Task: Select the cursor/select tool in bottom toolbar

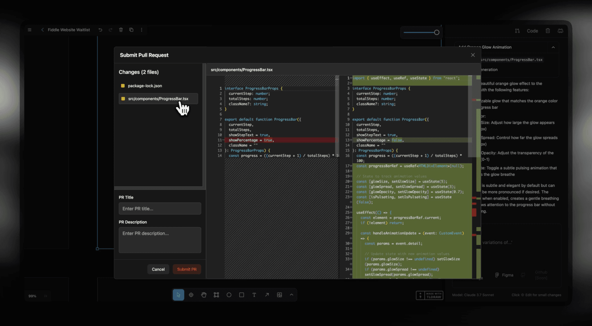Action: click(178, 295)
